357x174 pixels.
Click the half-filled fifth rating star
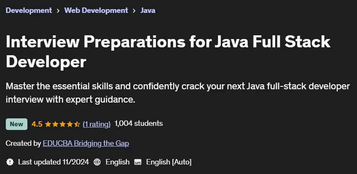pyautogui.click(x=77, y=124)
